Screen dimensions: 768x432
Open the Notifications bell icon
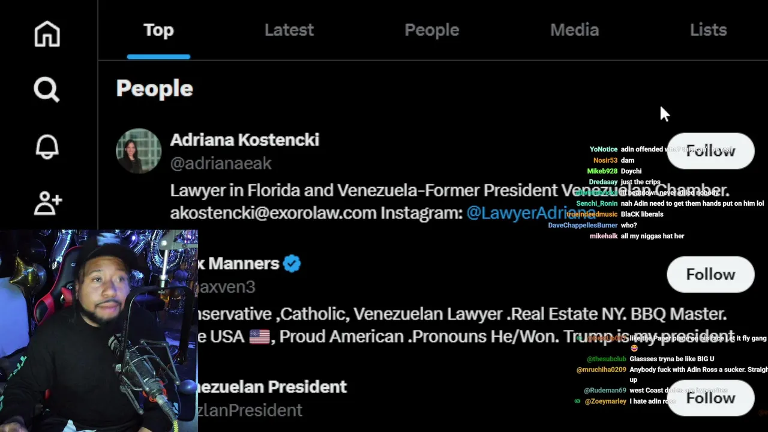pos(47,147)
